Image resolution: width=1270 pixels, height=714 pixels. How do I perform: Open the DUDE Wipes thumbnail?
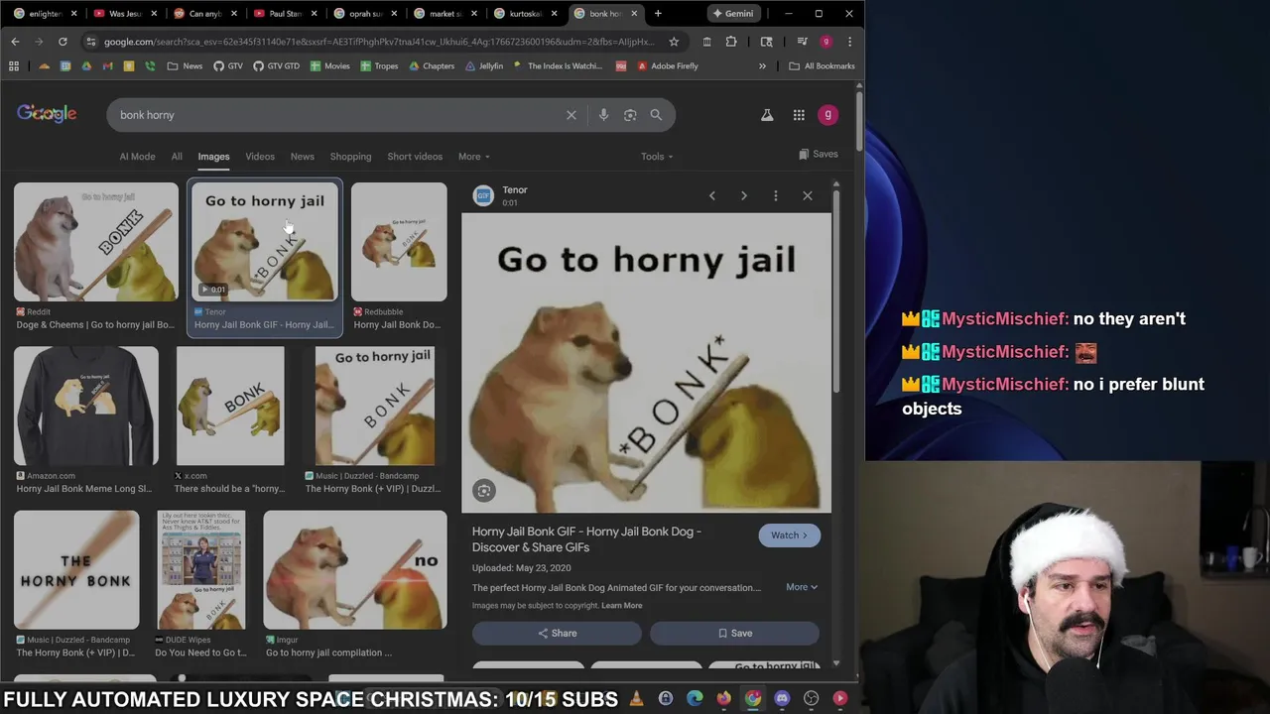[x=201, y=570]
